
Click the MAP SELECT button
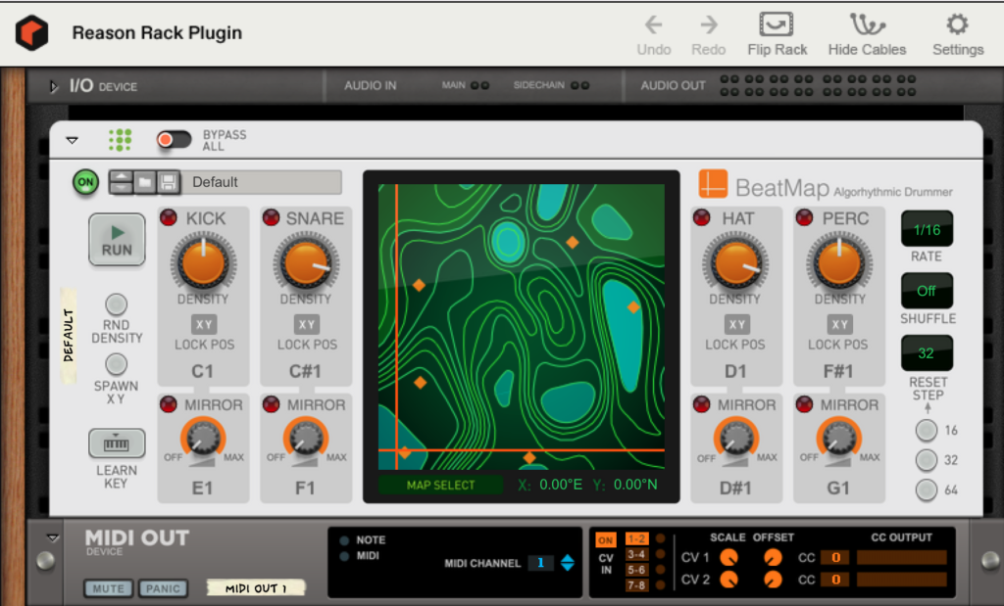tap(440, 485)
